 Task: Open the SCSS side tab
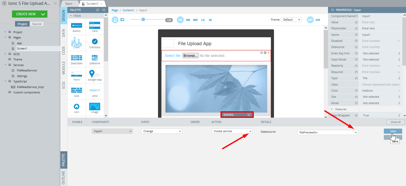(64, 85)
